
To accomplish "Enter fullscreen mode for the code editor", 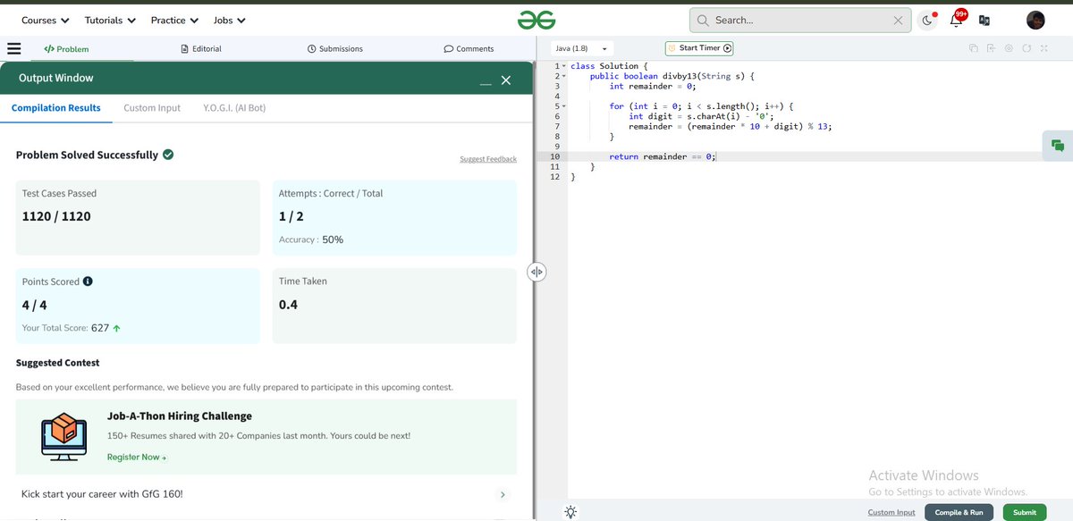I will [1043, 48].
